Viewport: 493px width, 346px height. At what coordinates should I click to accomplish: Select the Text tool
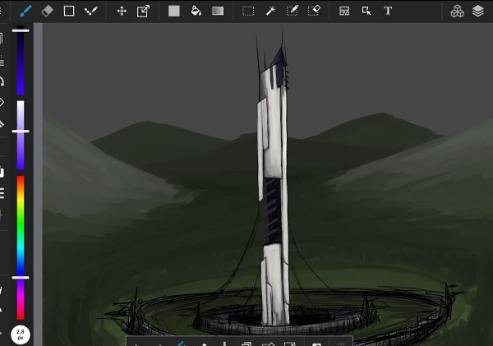[x=388, y=11]
